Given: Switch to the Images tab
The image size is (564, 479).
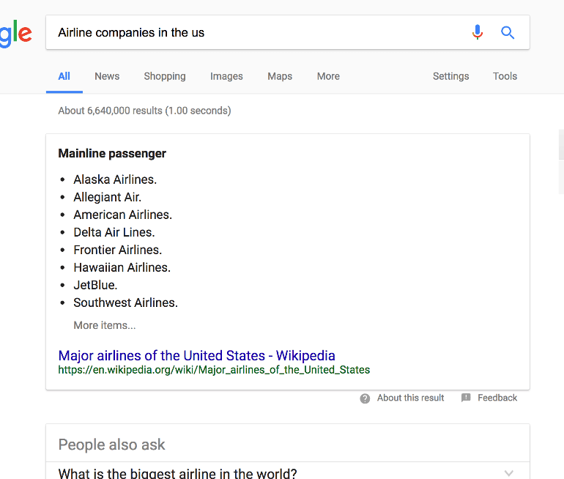Looking at the screenshot, I should point(226,76).
